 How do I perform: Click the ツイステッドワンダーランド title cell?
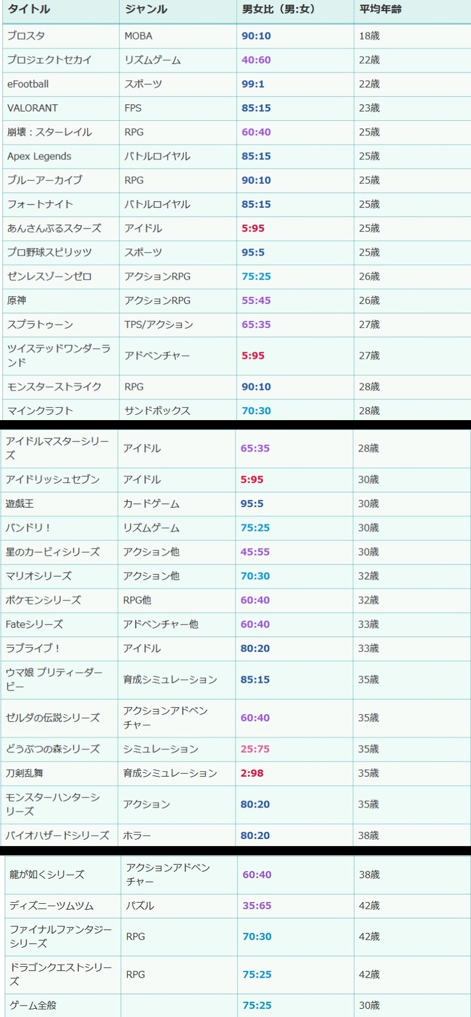pos(61,356)
